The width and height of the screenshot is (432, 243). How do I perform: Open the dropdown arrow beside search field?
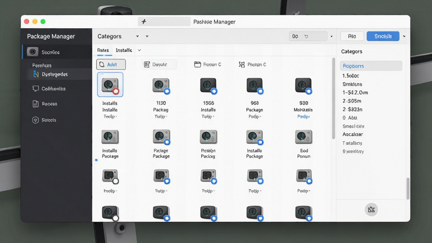tap(332, 36)
